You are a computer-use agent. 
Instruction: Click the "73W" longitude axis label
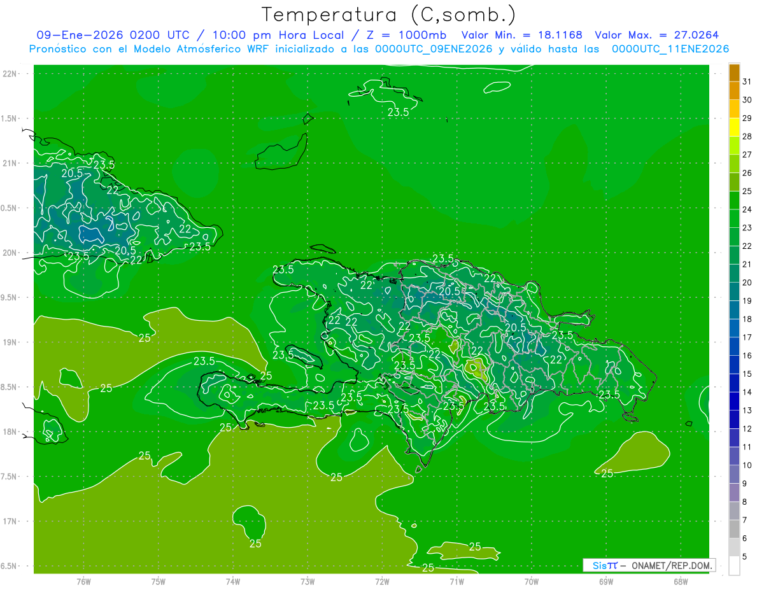308,582
